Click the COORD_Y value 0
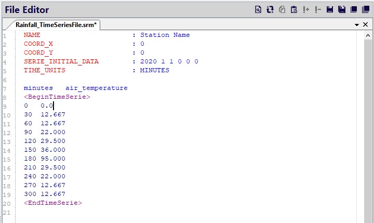 pyautogui.click(x=142, y=53)
